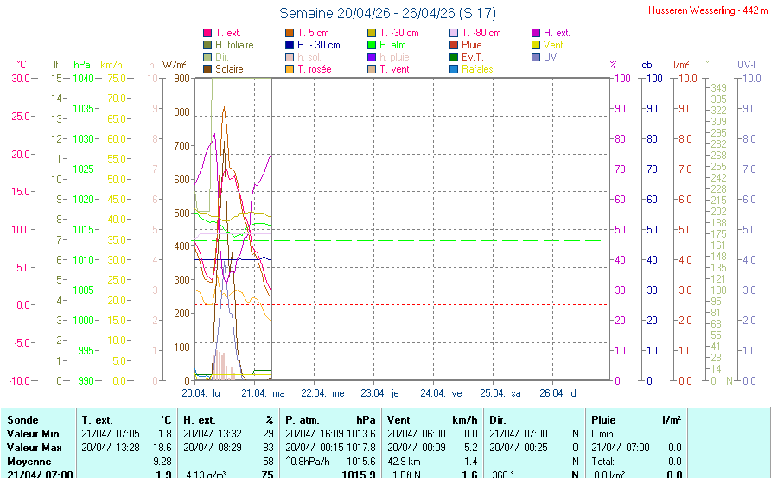Select the Rafales blue legend square
The width and height of the screenshot is (771, 478).
point(454,69)
